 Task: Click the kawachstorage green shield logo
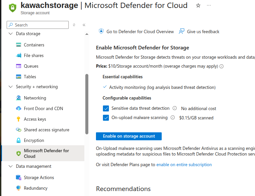pyautogui.click(x=13, y=8)
